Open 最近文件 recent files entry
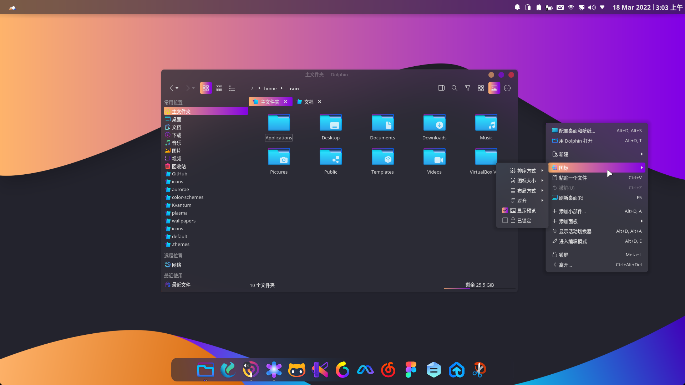This screenshot has width=685, height=385. [x=206, y=285]
